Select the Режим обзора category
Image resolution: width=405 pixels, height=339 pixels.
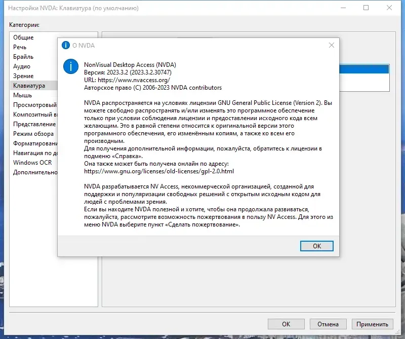pos(32,134)
